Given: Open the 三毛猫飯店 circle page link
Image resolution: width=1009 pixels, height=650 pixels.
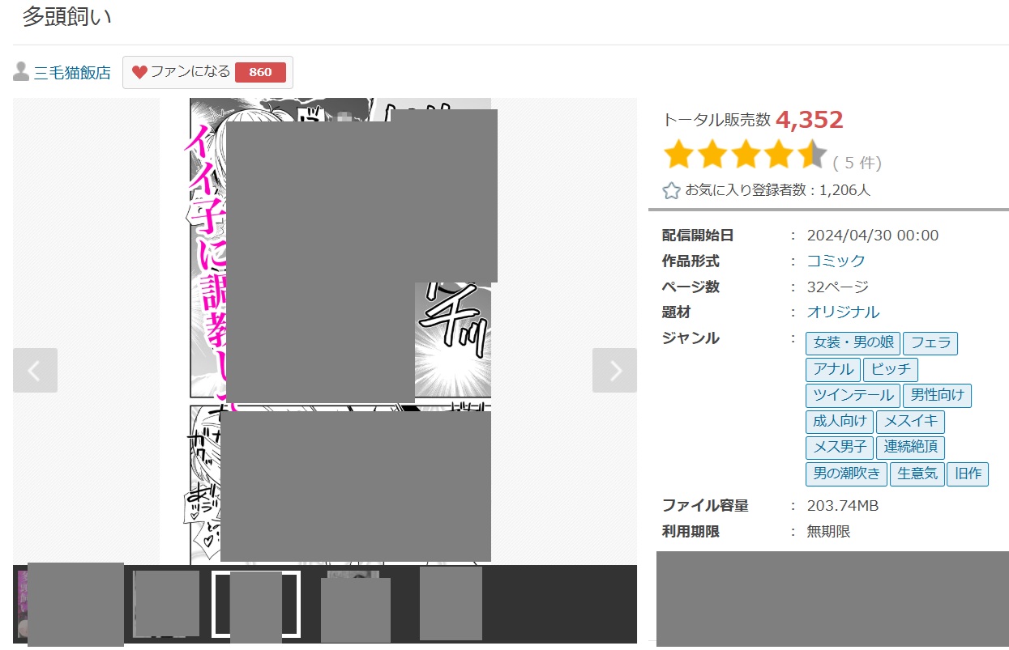Looking at the screenshot, I should [x=72, y=73].
